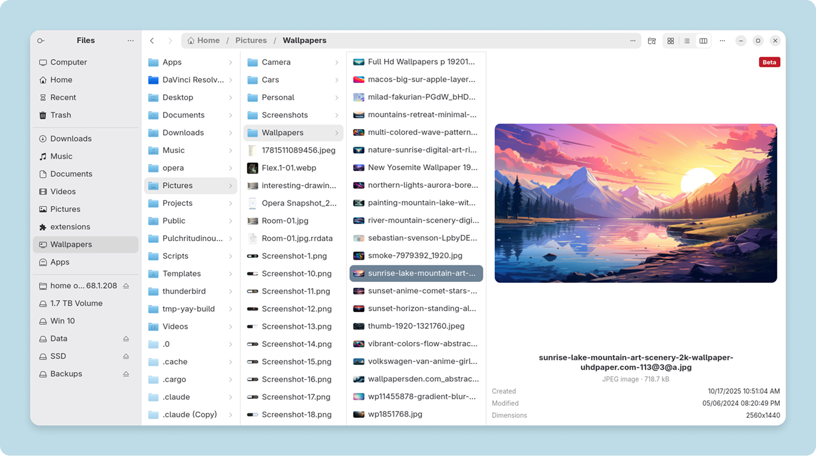Eject the Backups volume
Screen dimensions: 816x456
[126, 374]
